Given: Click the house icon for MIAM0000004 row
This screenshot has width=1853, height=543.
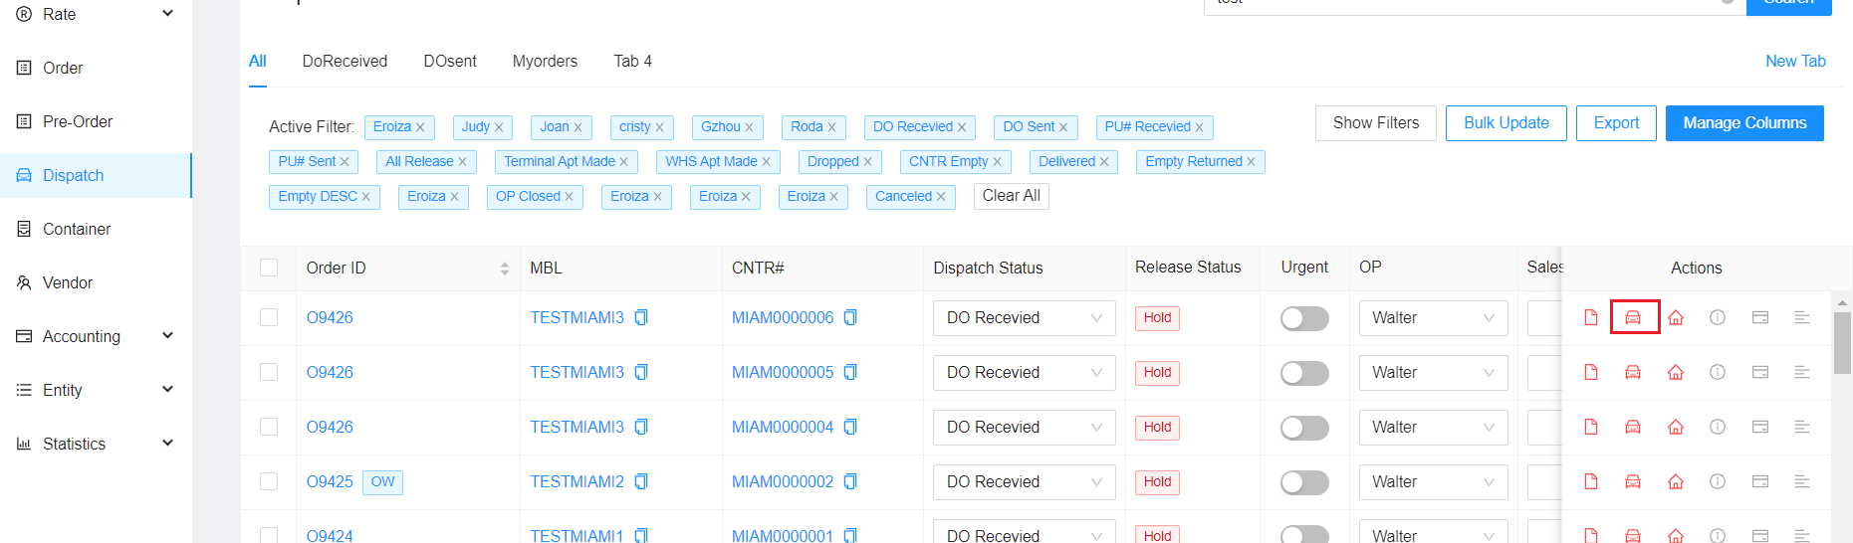Looking at the screenshot, I should [x=1676, y=427].
